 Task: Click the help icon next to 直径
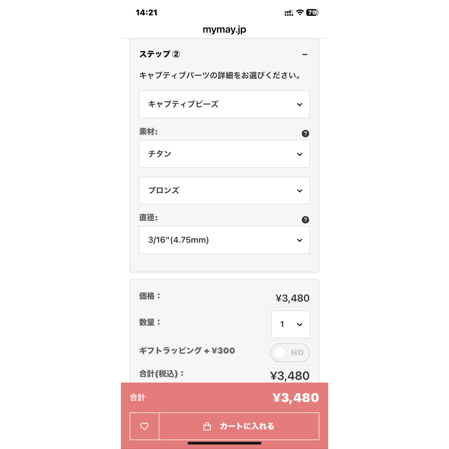(x=305, y=220)
